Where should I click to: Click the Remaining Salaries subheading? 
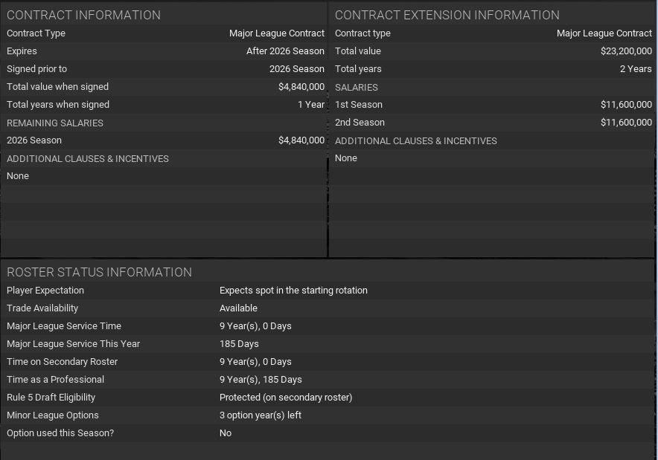(x=55, y=123)
